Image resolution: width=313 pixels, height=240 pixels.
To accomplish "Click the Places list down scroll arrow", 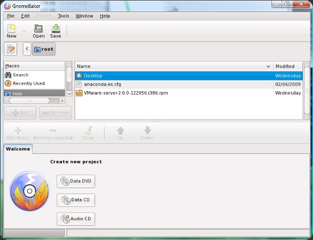I will click(69, 93).
